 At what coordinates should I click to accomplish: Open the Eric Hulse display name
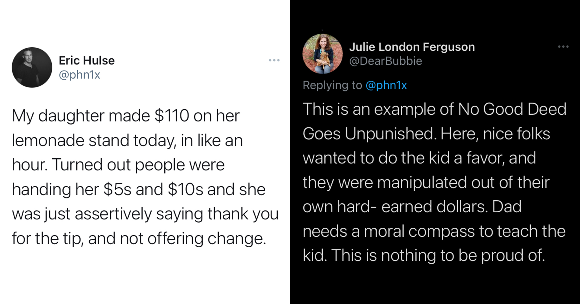coord(87,61)
